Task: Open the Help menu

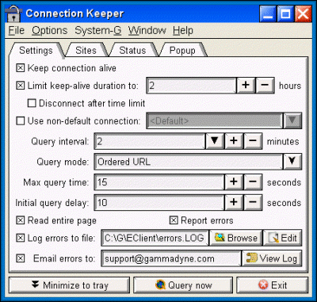Action: [x=183, y=31]
